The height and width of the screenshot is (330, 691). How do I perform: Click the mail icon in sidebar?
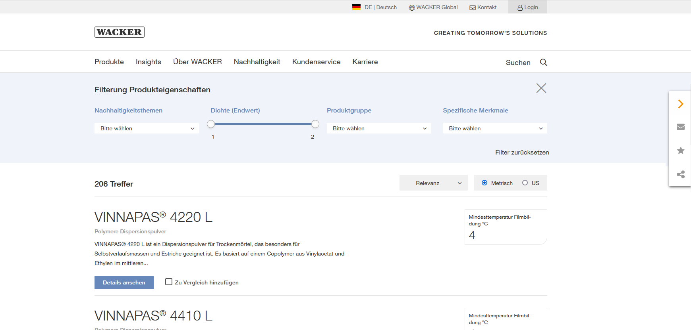pos(681,127)
